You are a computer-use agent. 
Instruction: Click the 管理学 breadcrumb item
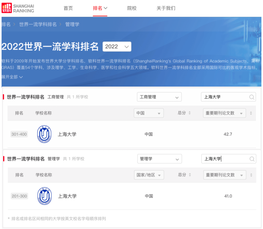[x=72, y=24]
